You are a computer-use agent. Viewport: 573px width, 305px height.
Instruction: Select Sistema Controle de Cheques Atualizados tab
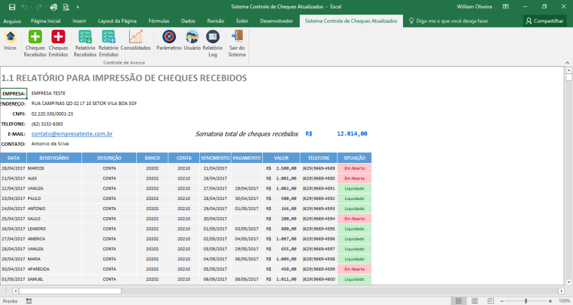pyautogui.click(x=351, y=21)
